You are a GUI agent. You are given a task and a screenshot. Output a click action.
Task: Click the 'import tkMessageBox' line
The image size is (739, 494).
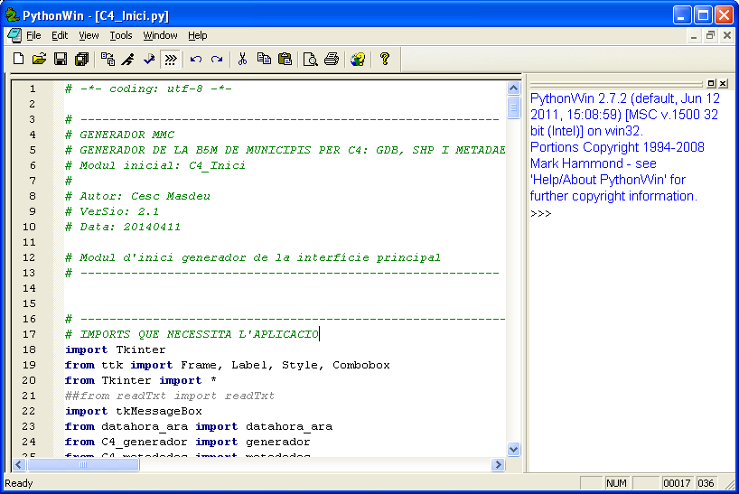tap(134, 411)
